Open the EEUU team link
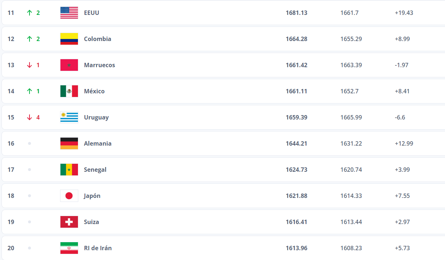This screenshot has height=260, width=445. [91, 13]
